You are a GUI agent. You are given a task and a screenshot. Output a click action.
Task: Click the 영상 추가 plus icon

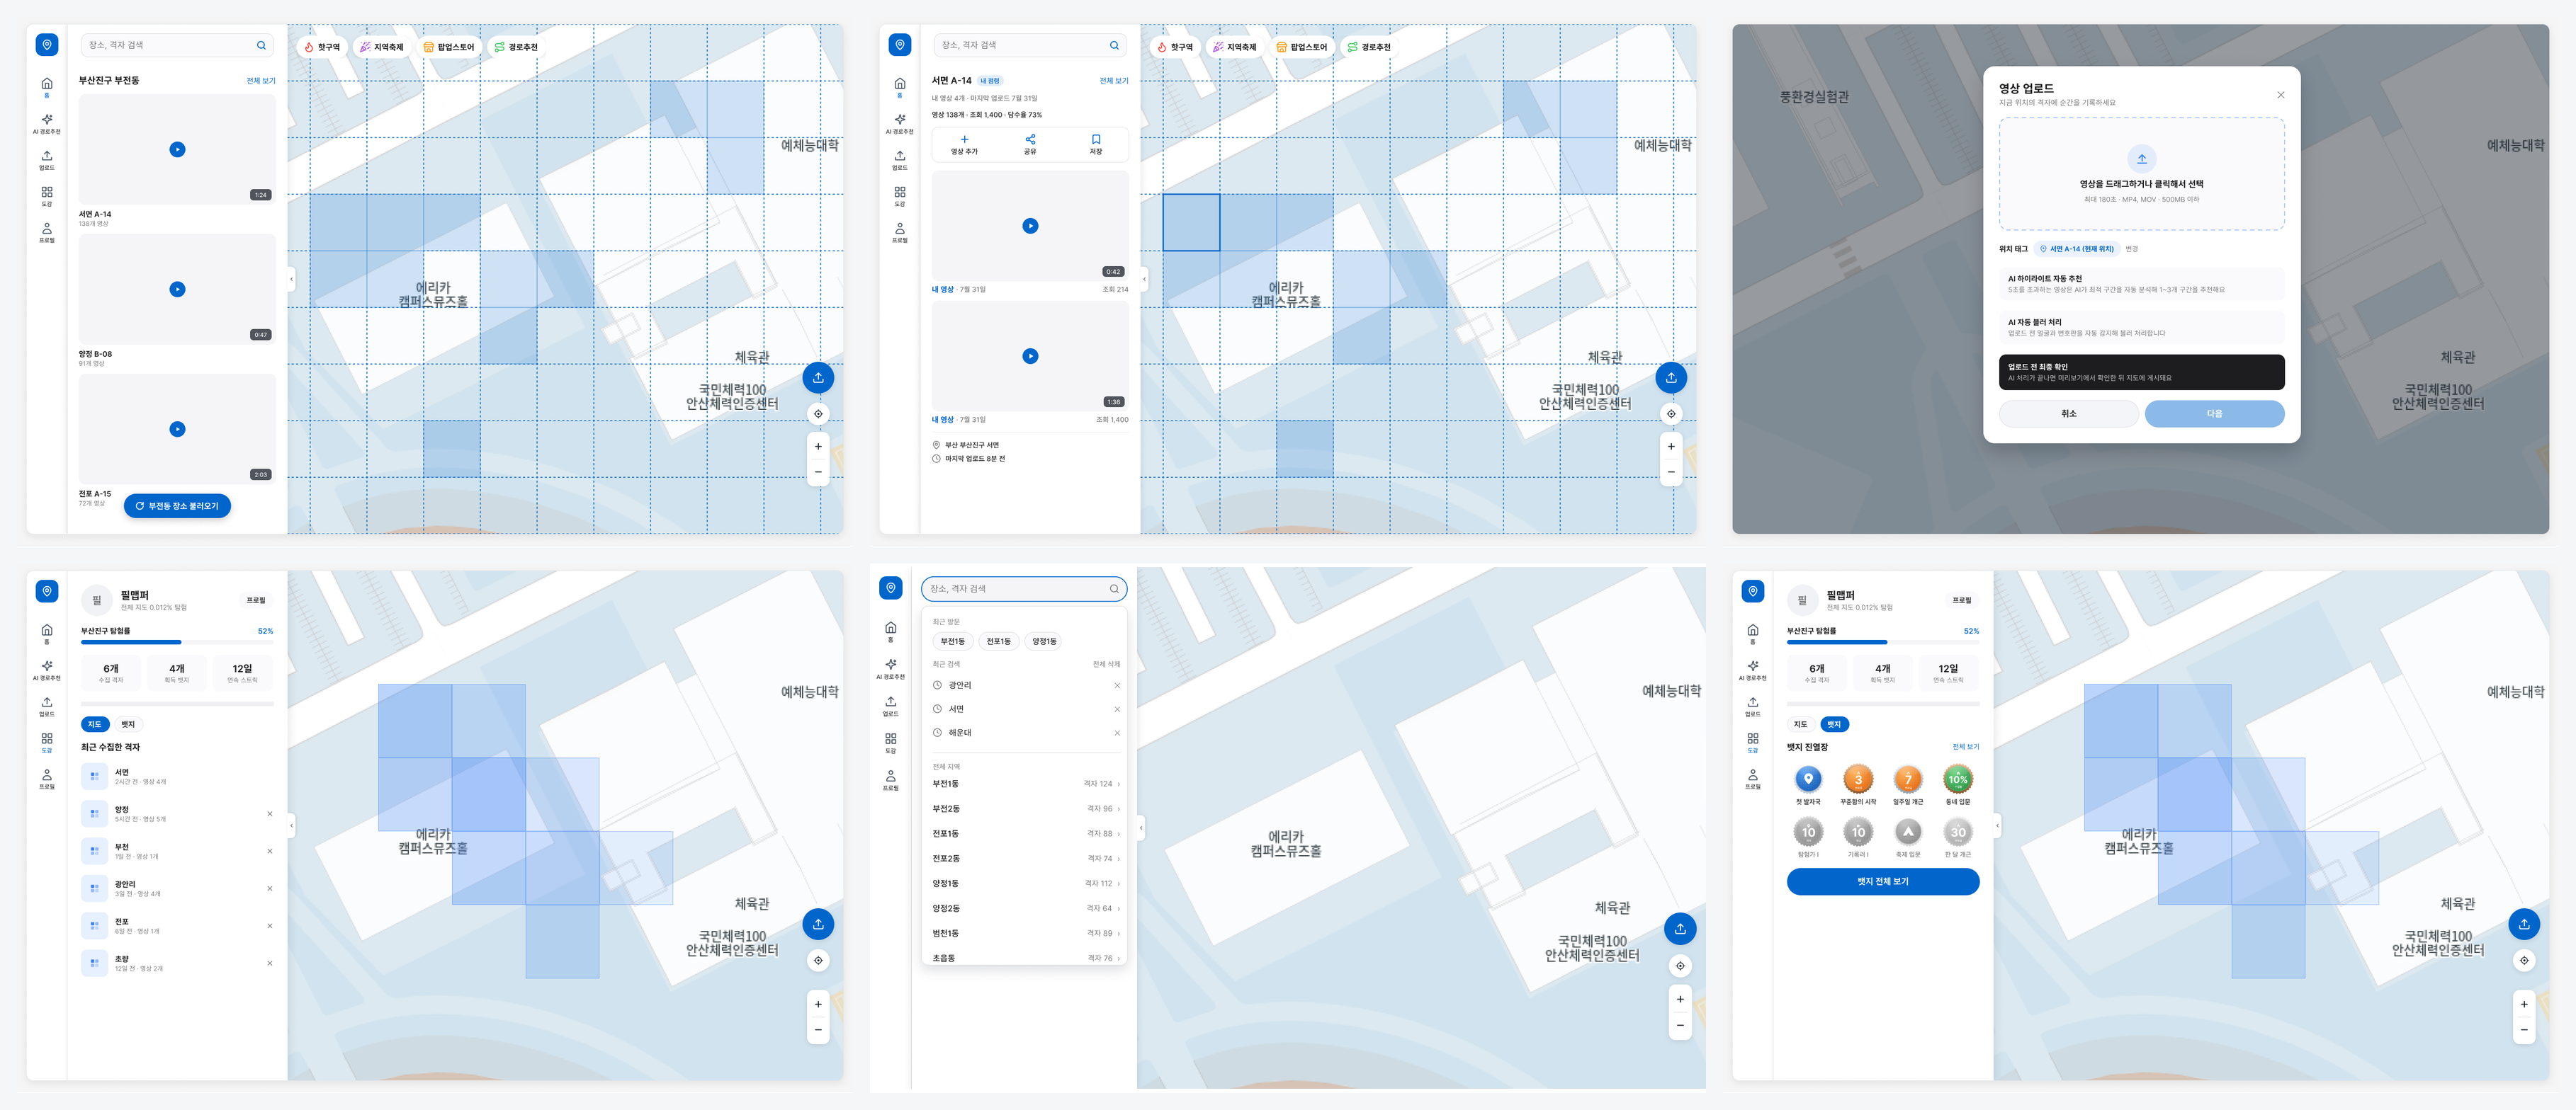pos(964,140)
